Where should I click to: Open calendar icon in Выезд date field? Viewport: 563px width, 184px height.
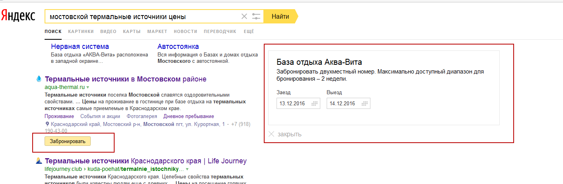364,104
